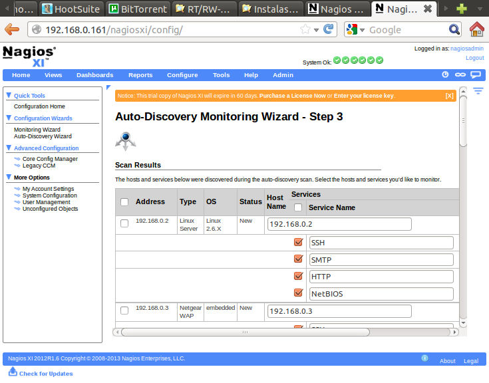
Task: Reload the page with the refresh icon
Action: click(x=328, y=29)
